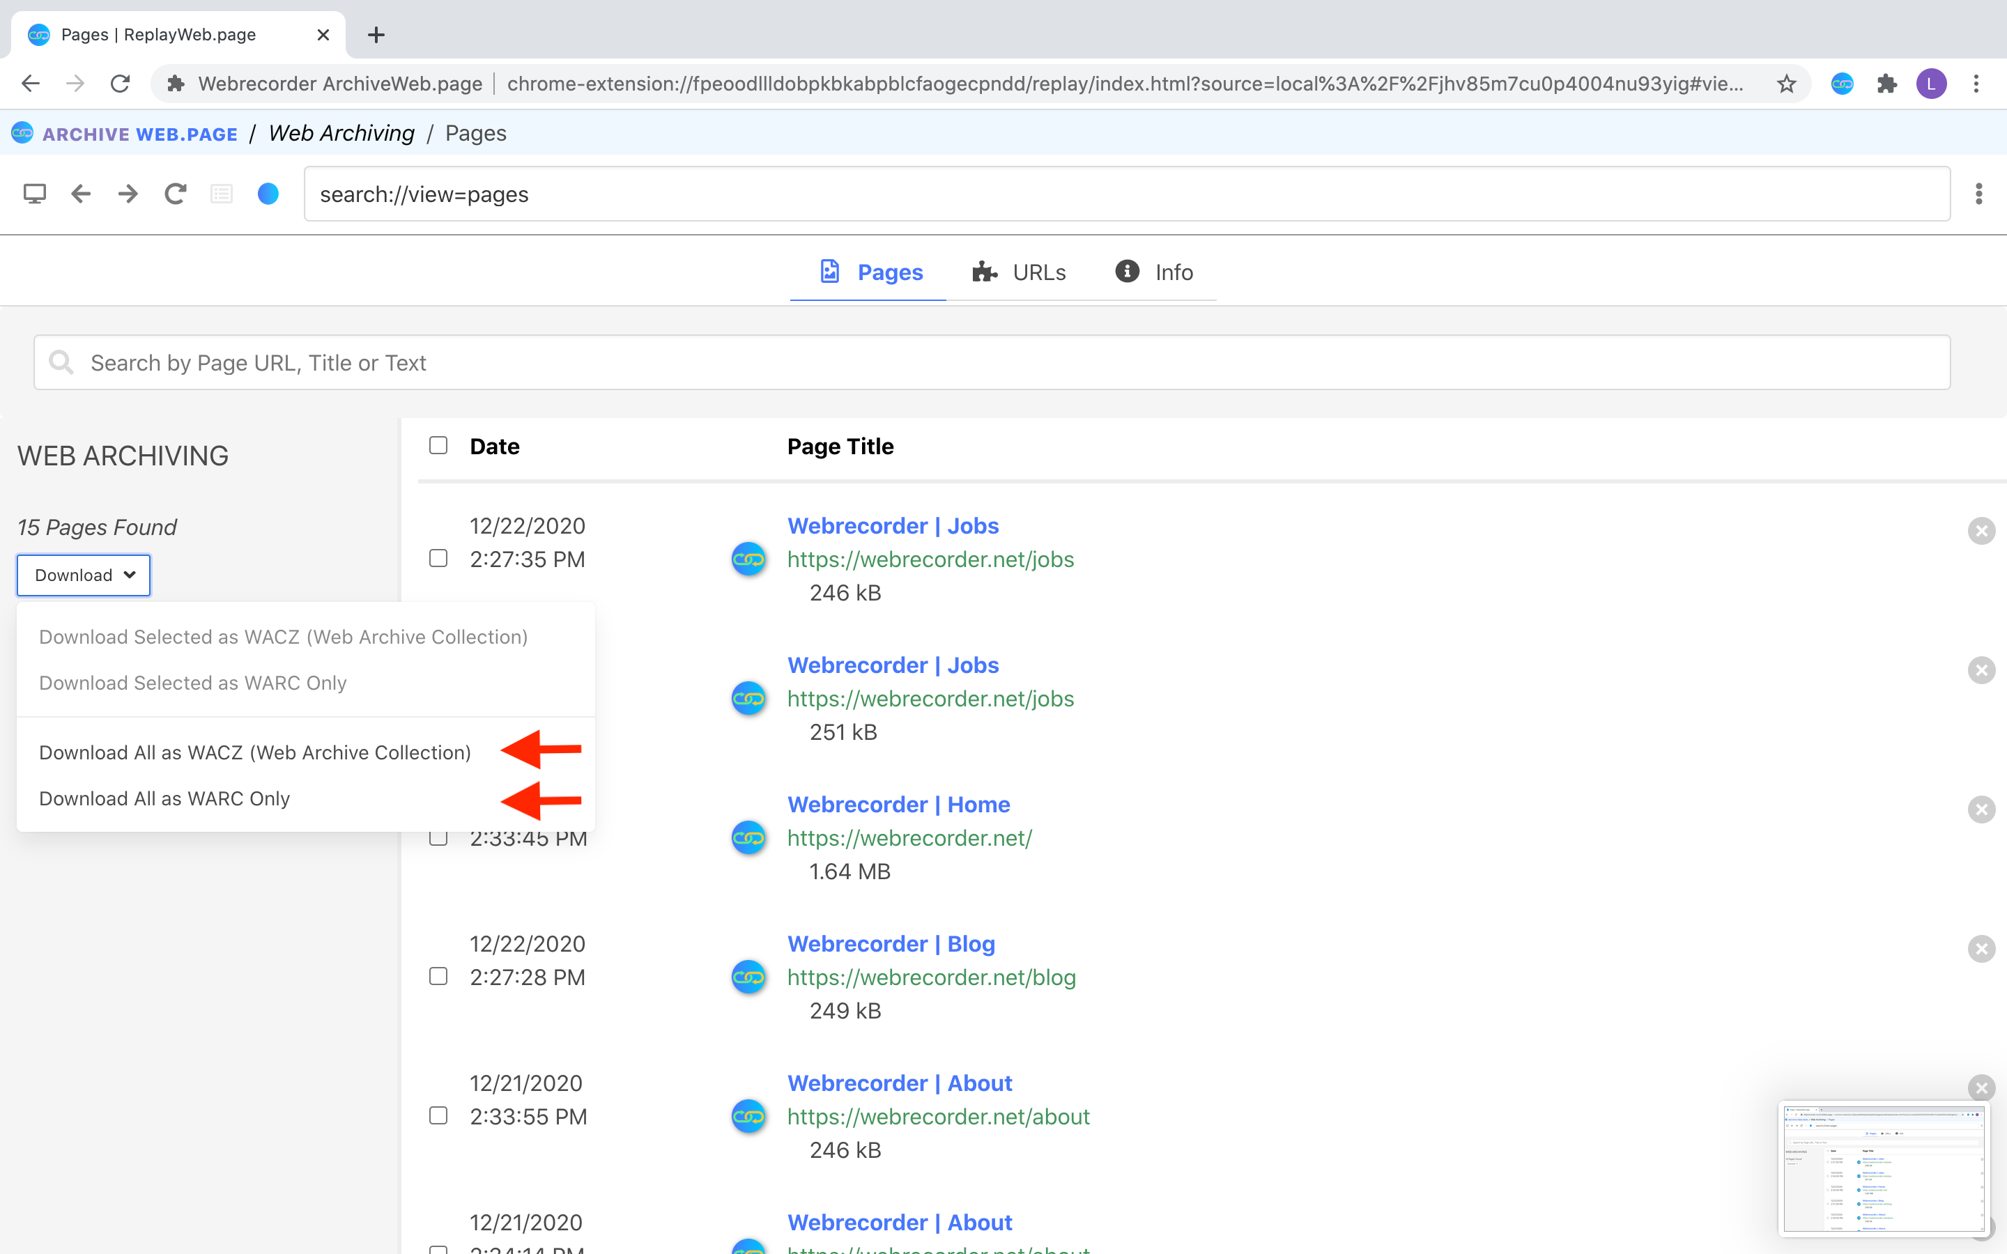Check the Blog page at 2:27:28 PM
The height and width of the screenshot is (1254, 2007).
coord(438,976)
